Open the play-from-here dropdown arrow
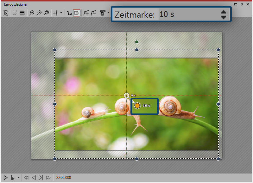Viewport: 253px width, 183px height. click(18, 178)
